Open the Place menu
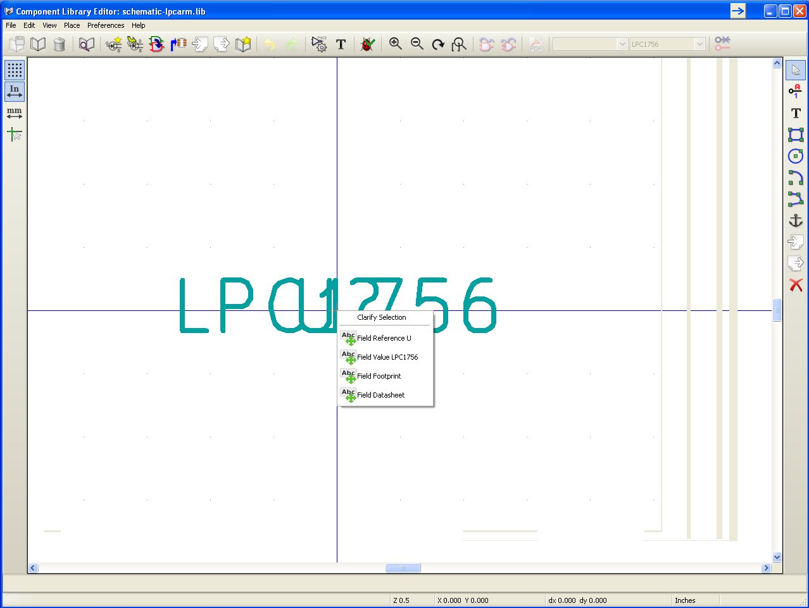809x608 pixels. coord(72,25)
